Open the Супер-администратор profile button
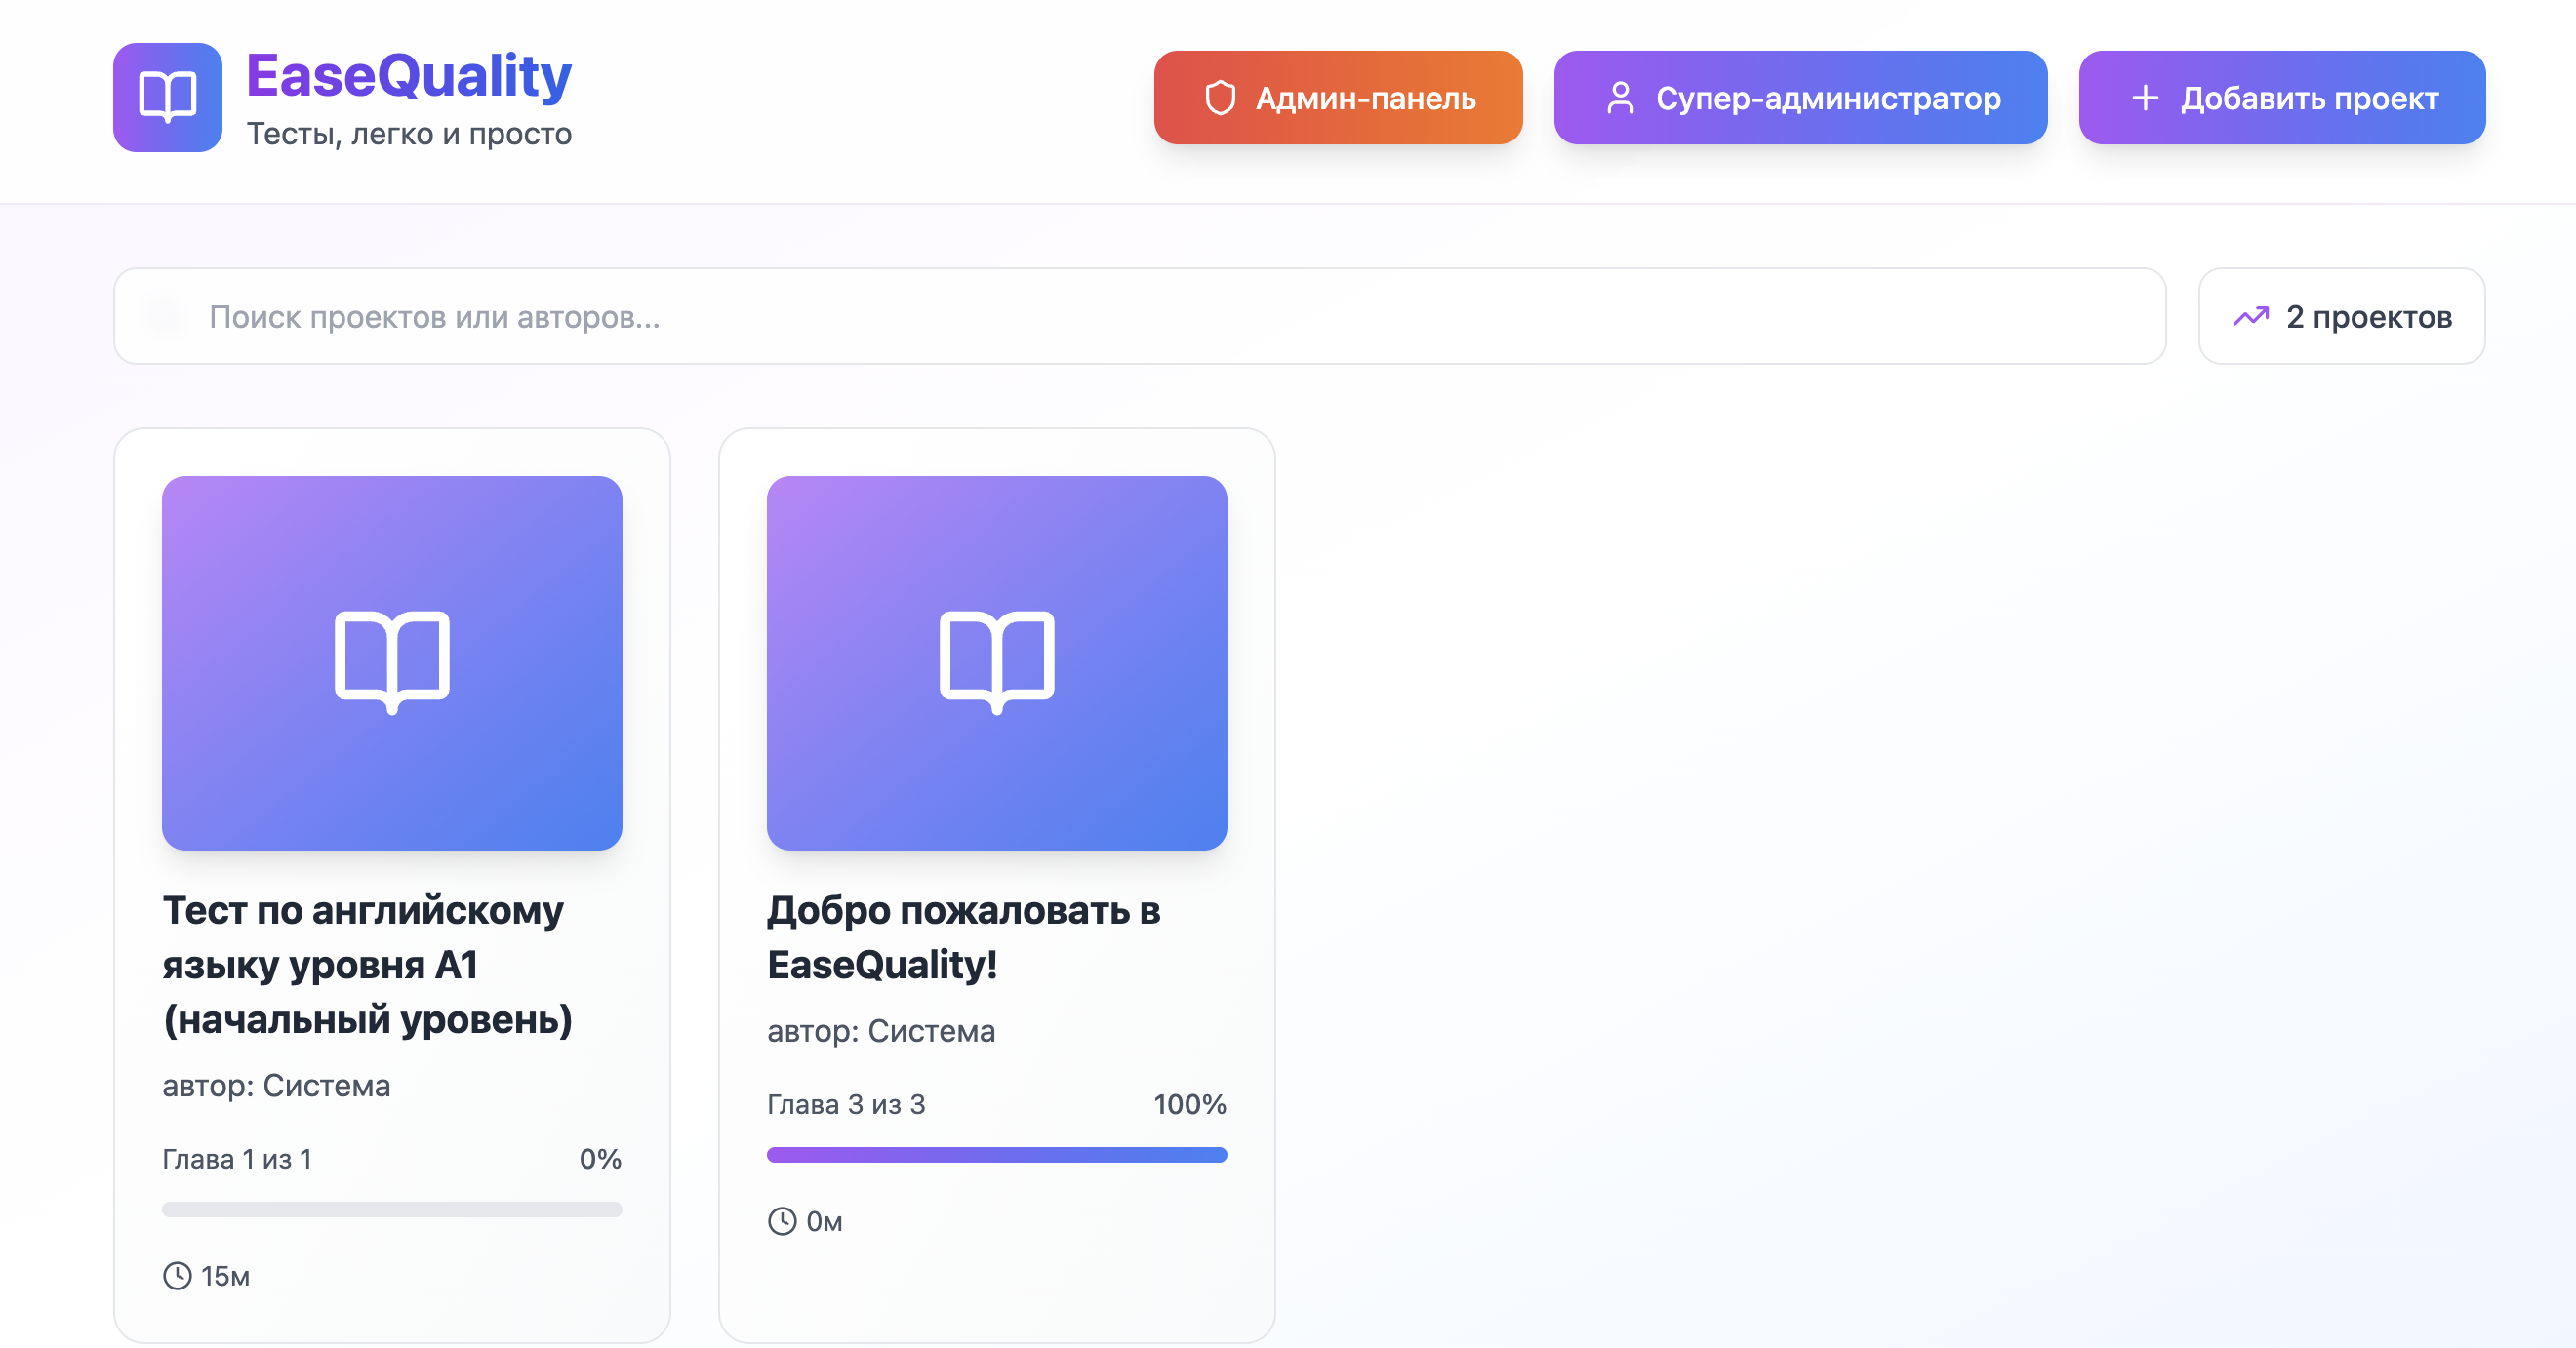 [1800, 98]
